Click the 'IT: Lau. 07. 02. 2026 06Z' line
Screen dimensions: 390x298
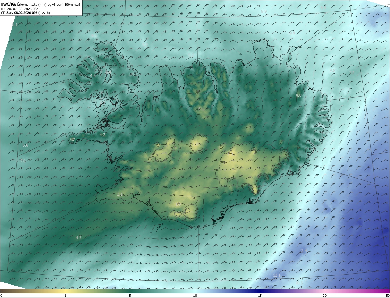20,9
